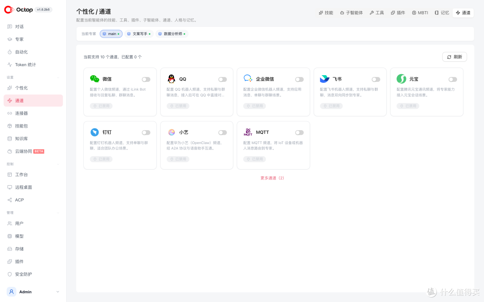
Task: Click the 企业微信 channel logo
Action: [248, 79]
